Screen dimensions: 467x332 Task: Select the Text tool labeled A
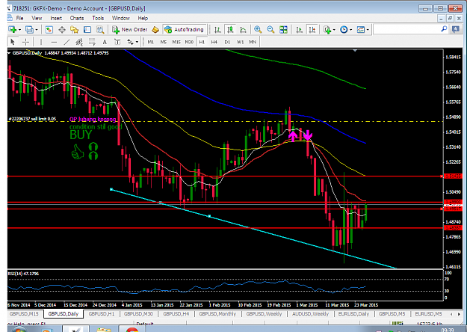105,42
